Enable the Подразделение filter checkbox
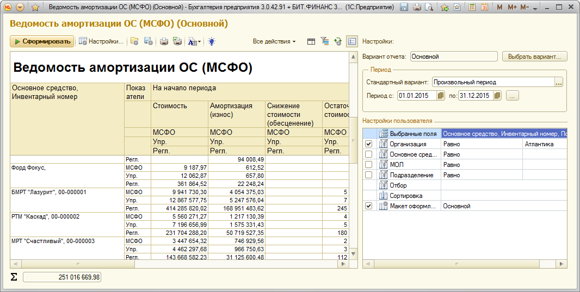The width and height of the screenshot is (580, 292). (368, 175)
